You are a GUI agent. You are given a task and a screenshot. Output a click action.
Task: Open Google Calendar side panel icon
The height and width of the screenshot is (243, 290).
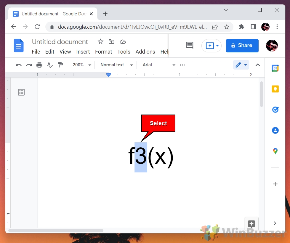click(275, 68)
